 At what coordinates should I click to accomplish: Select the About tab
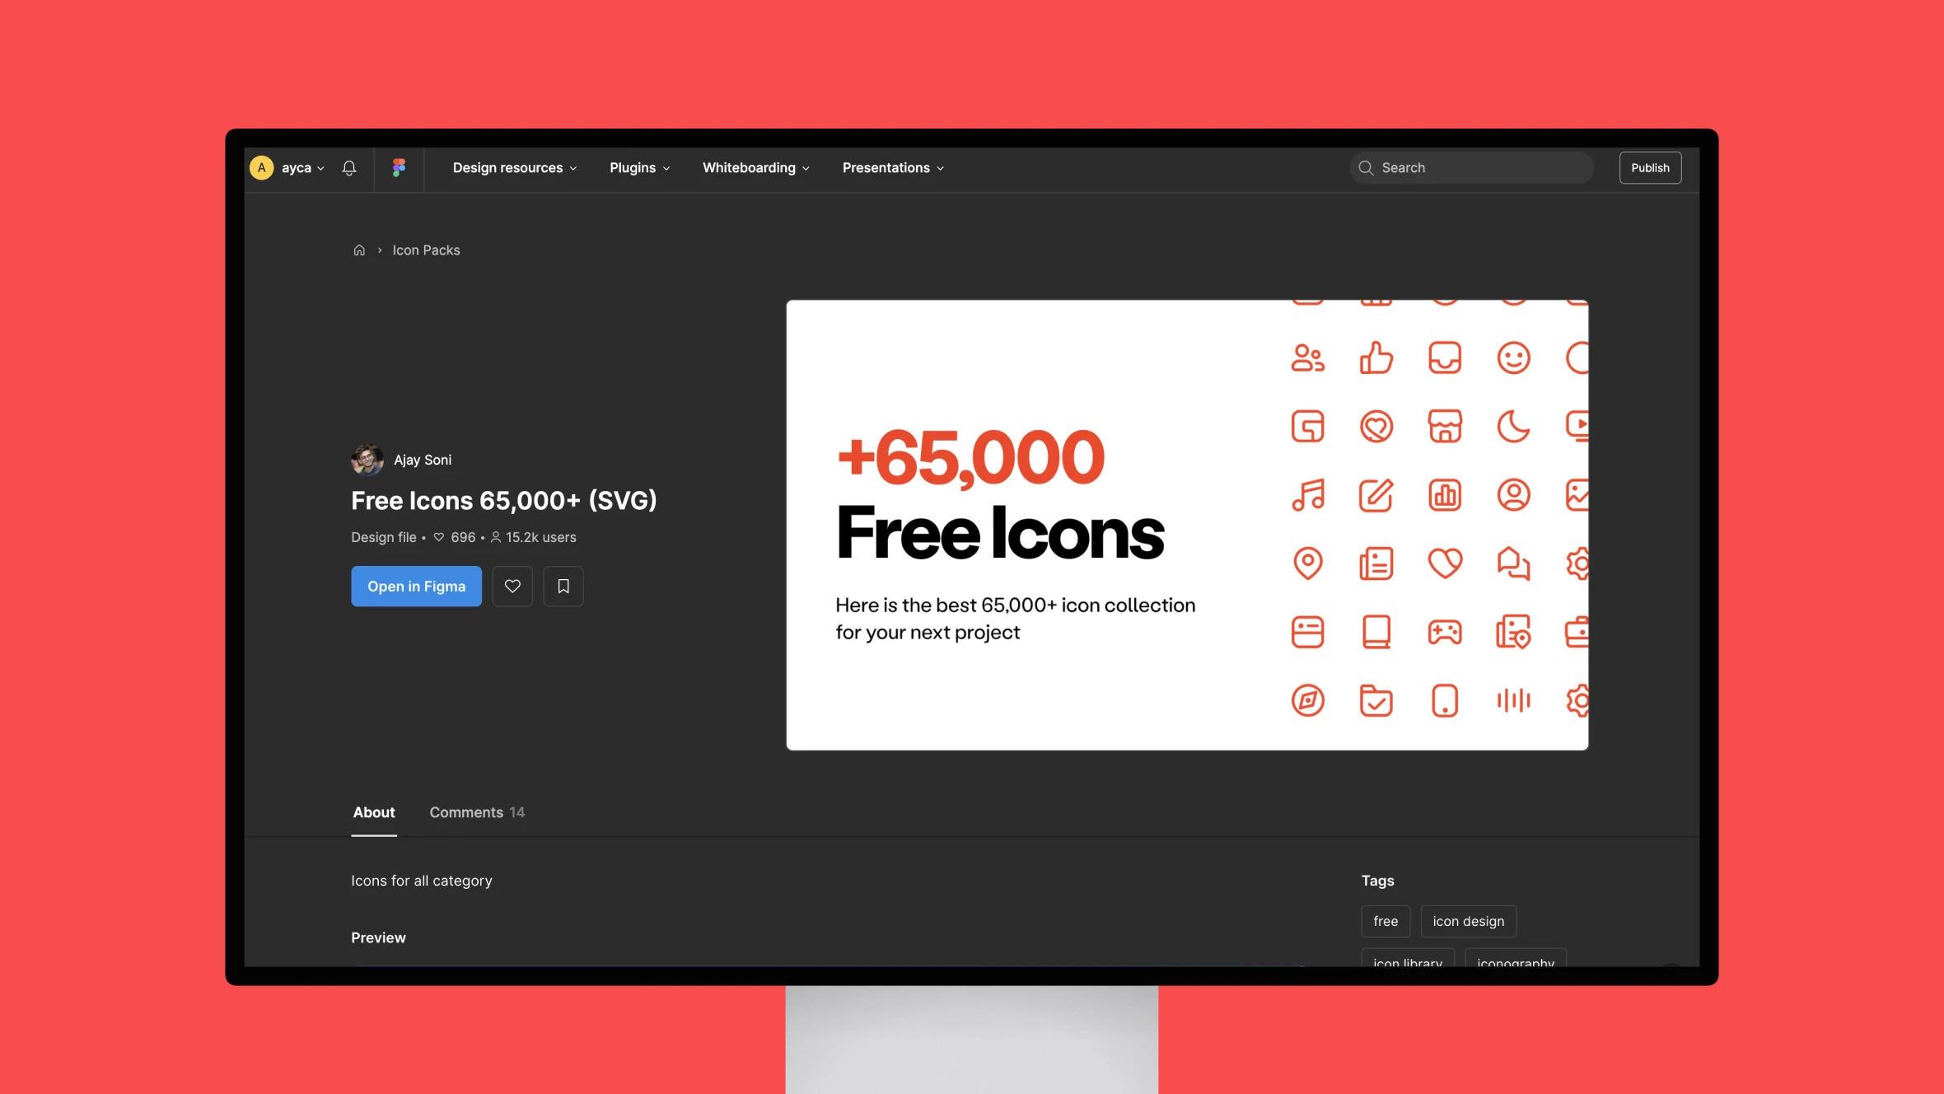point(372,812)
